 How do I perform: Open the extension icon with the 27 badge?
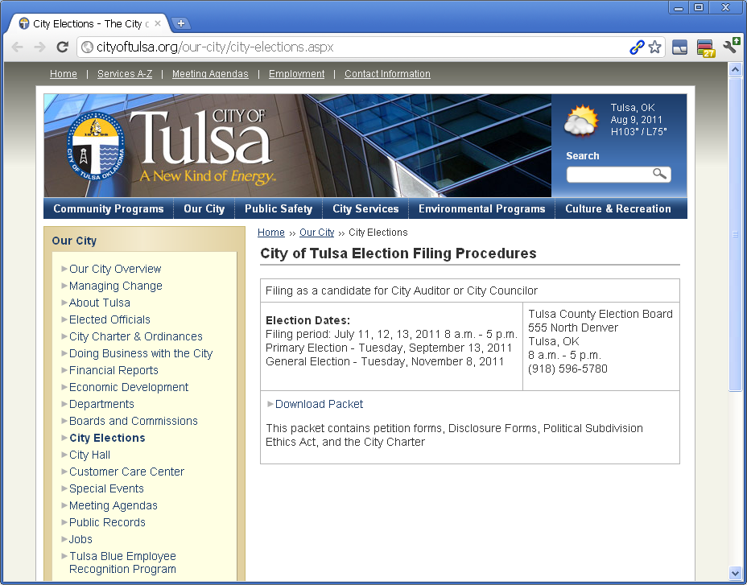[705, 48]
